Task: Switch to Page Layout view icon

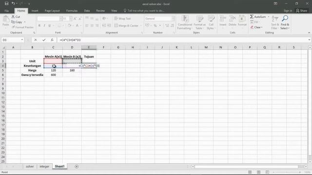Action: [258, 172]
